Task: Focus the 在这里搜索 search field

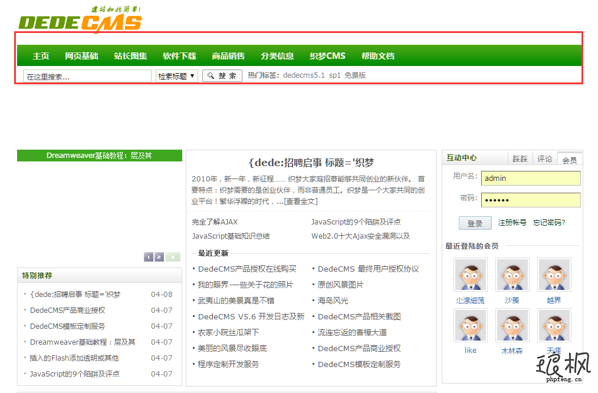Action: pos(87,76)
